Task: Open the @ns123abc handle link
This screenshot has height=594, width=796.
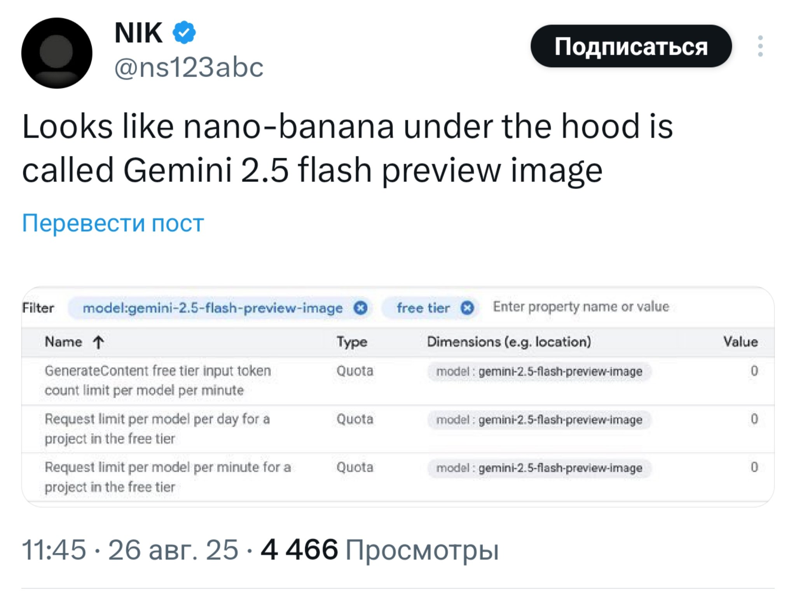Action: 189,67
